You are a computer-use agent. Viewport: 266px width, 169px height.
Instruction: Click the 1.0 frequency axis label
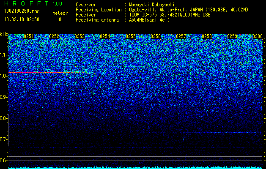click(x=3, y=76)
